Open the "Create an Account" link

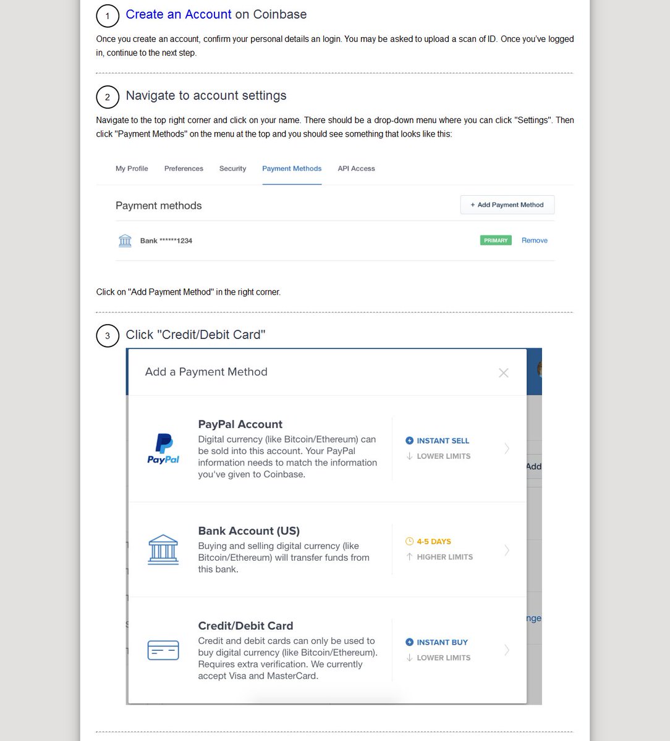[x=179, y=14]
